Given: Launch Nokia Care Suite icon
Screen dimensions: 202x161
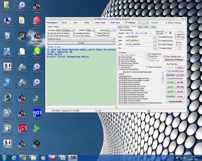Looking at the screenshot, I should (7, 100).
